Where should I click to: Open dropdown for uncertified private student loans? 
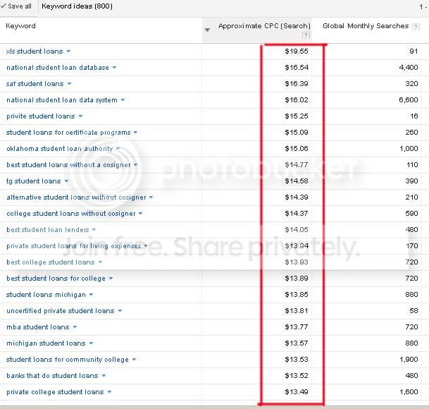coord(120,311)
